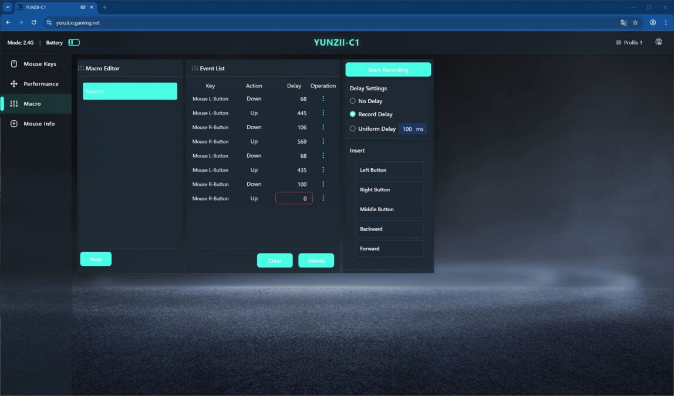Screen dimensions: 674x396
Task: Click the delay value 106
Action: (302, 127)
